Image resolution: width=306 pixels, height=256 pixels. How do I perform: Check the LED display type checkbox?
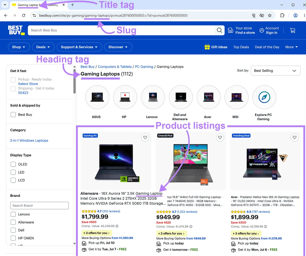(x=13, y=172)
